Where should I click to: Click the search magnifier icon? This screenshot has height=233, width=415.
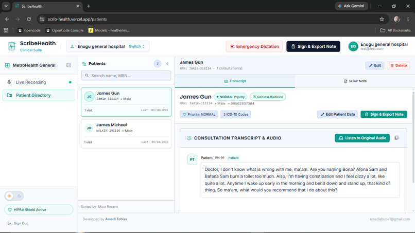(87, 76)
